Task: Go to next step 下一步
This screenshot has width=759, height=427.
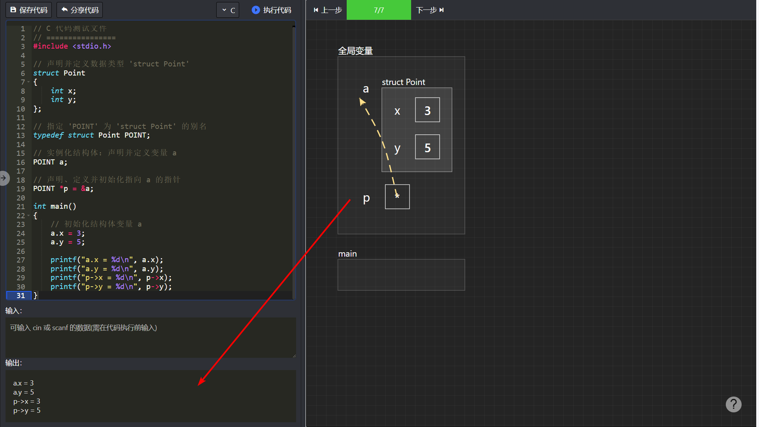Action: pyautogui.click(x=430, y=10)
